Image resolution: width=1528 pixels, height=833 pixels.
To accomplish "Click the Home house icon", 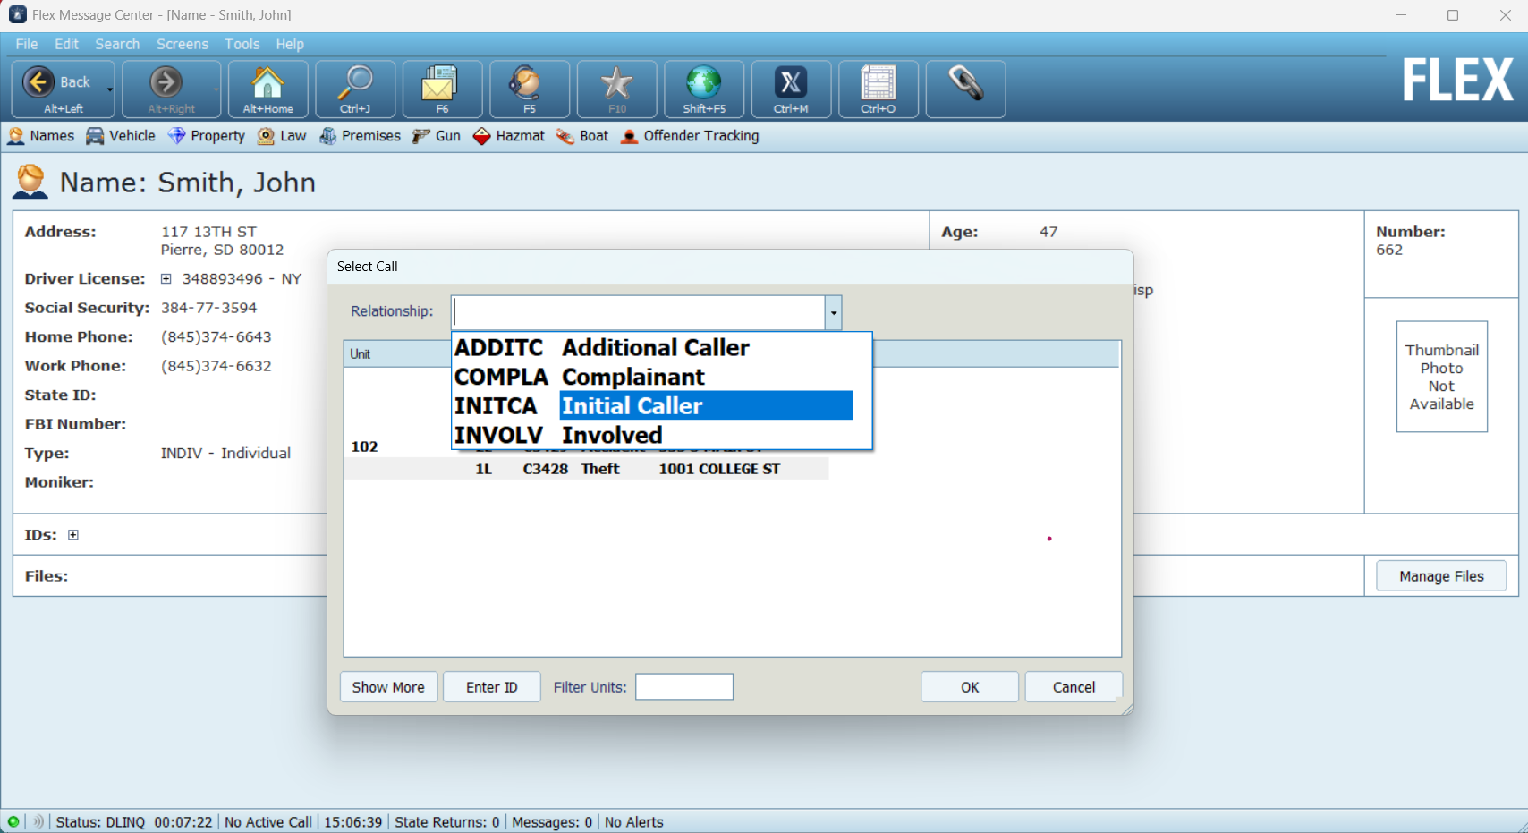I will click(x=267, y=85).
